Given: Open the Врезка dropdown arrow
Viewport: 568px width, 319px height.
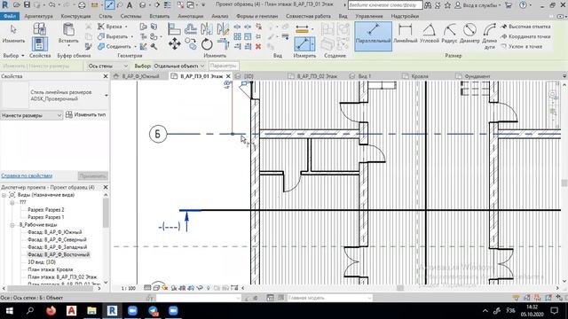Looking at the screenshot, I should 126,27.
